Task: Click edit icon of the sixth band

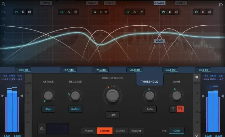Action: click(x=210, y=12)
